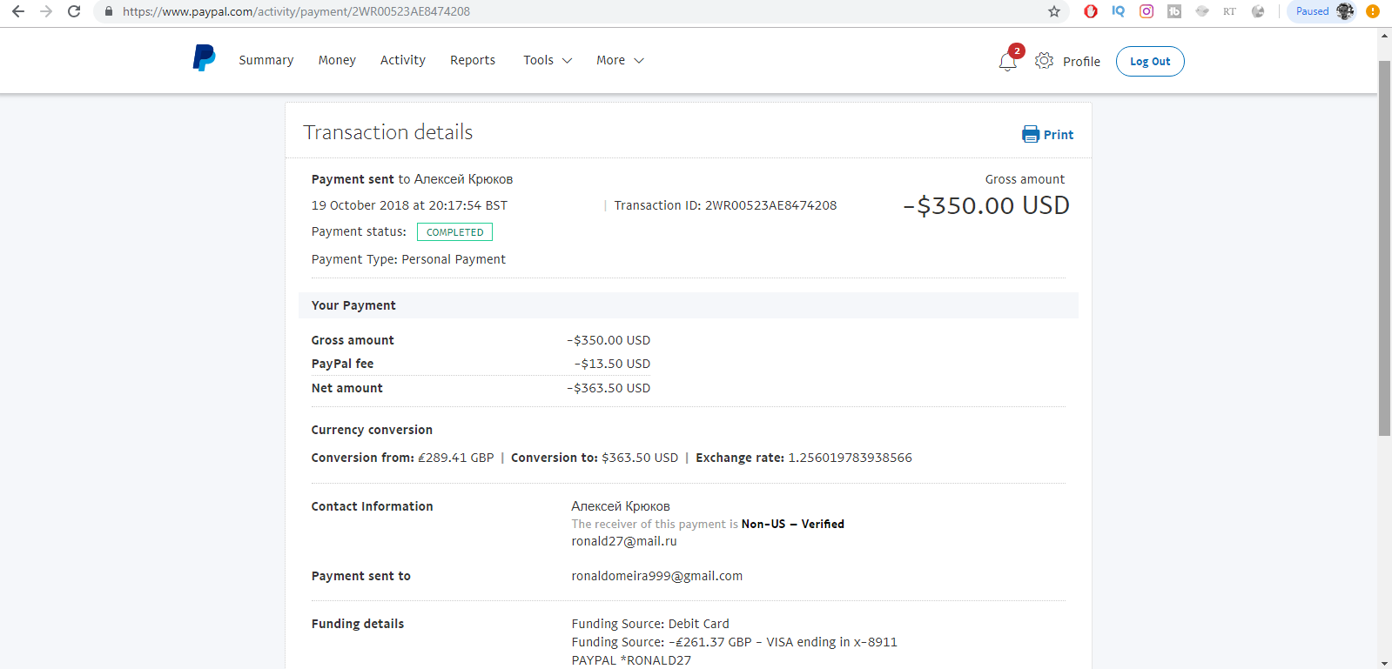This screenshot has height=669, width=1392.
Task: Click the Print printer icon
Action: (1031, 134)
